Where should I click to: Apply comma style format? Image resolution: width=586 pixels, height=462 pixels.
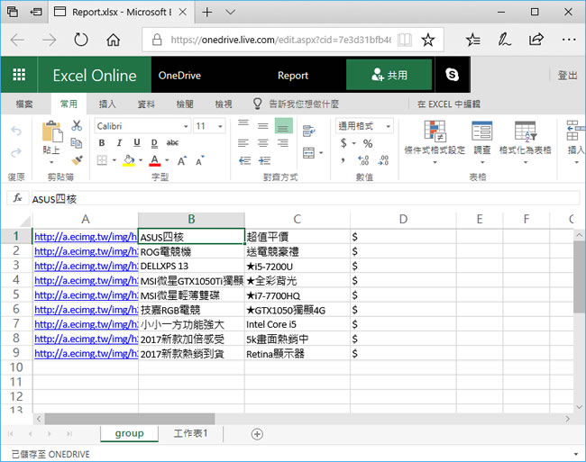click(x=343, y=160)
